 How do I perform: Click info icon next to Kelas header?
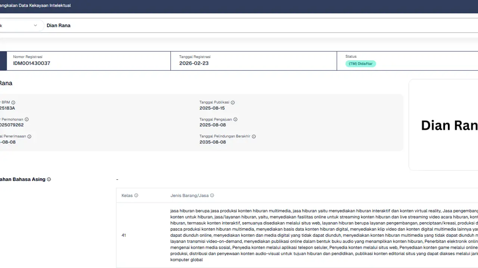136,195
